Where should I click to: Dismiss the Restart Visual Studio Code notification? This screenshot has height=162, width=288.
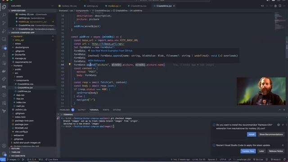pos(283,145)
